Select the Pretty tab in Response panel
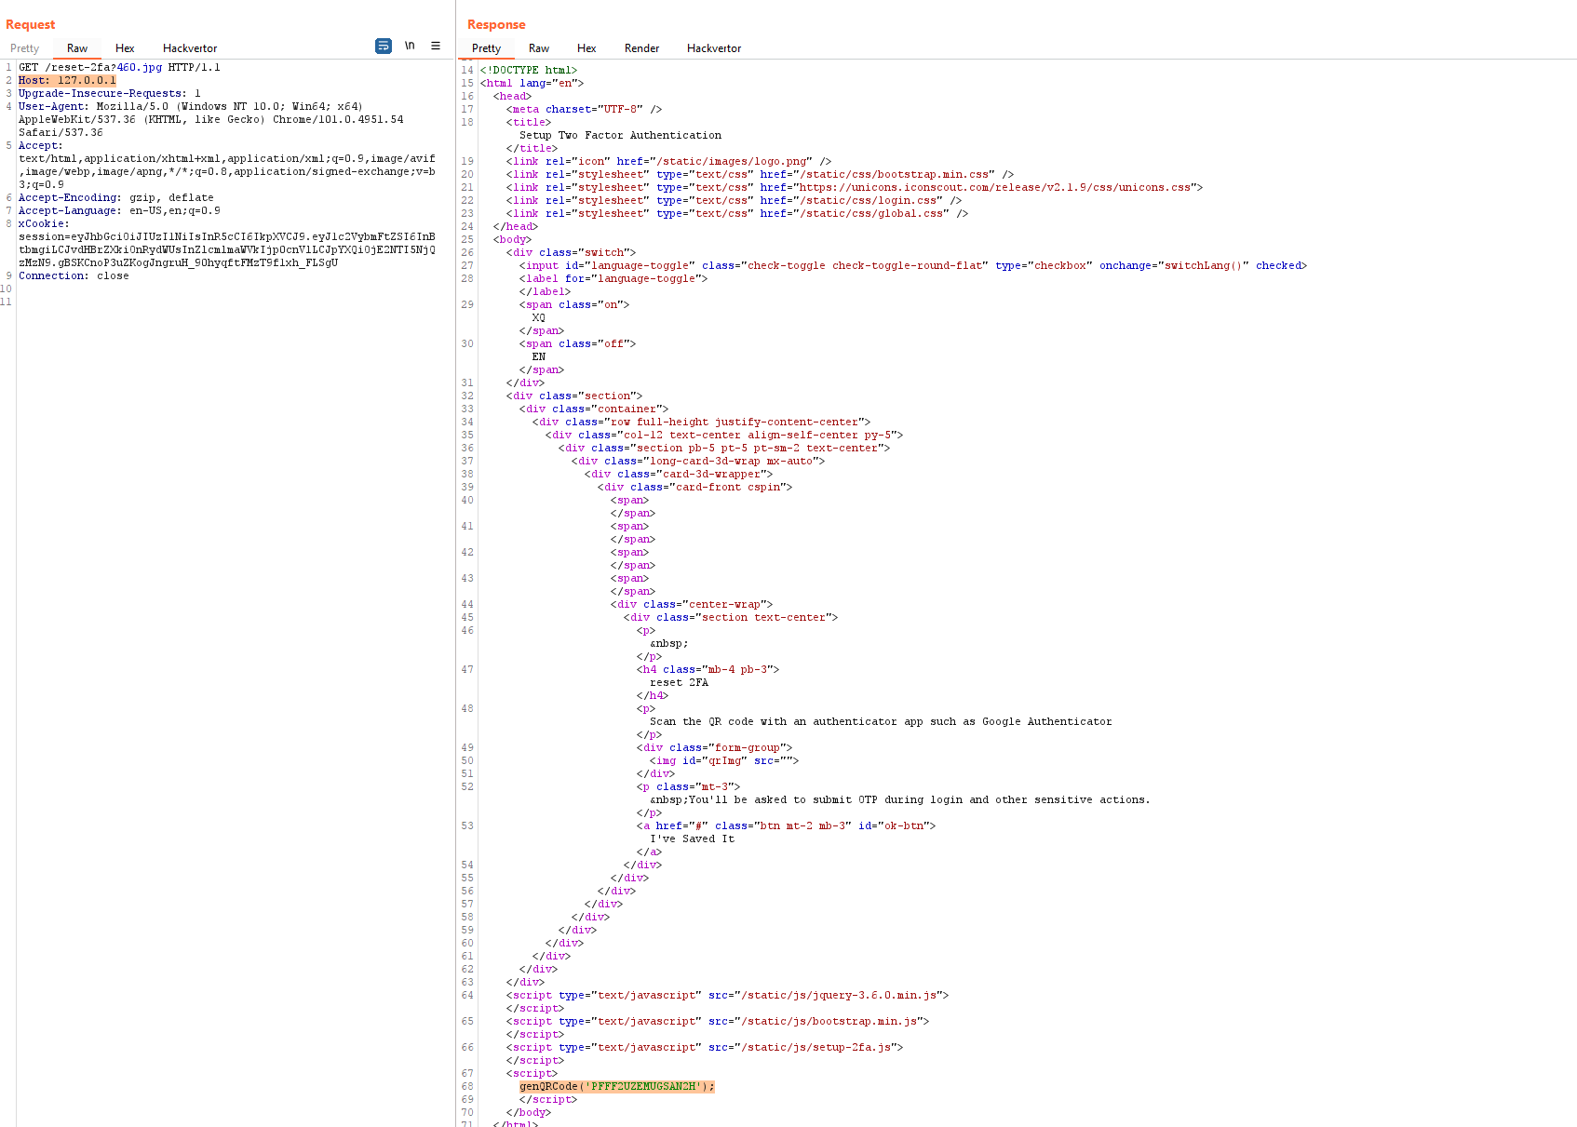Screen dimensions: 1577x1127 click(486, 48)
